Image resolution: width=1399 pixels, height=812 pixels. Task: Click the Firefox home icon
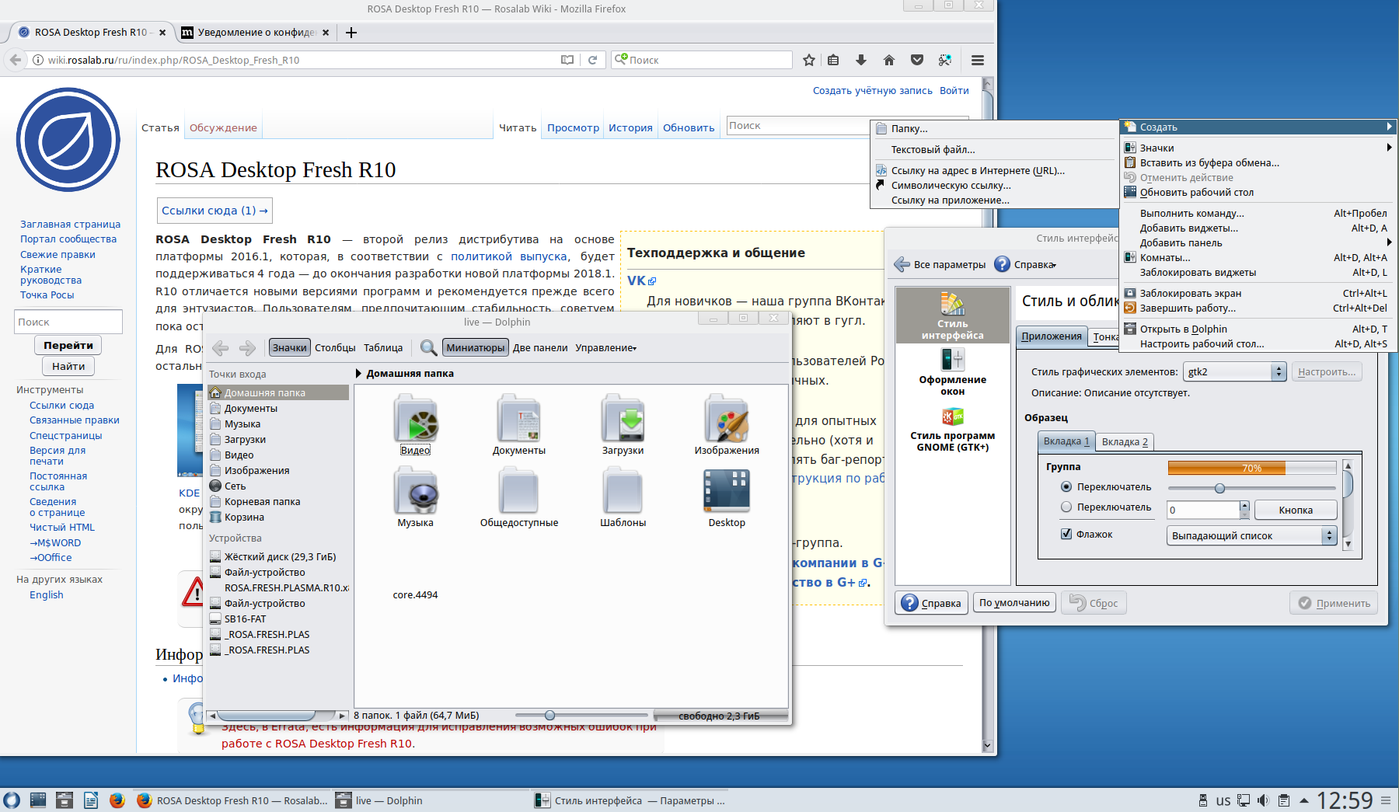(889, 60)
